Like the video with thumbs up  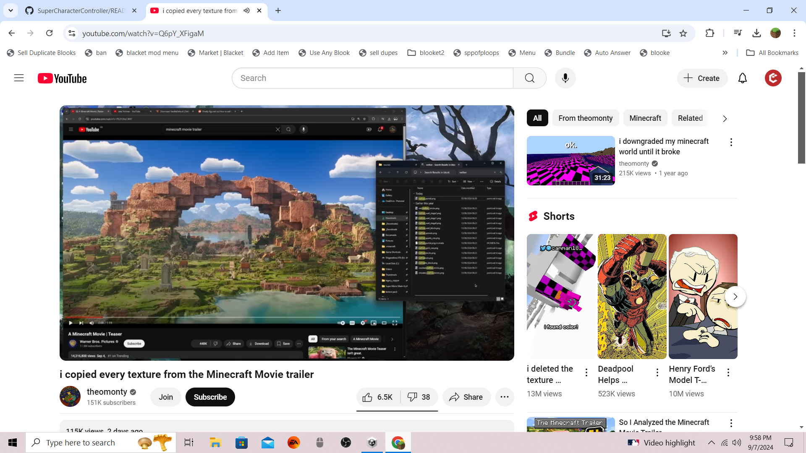[378, 397]
